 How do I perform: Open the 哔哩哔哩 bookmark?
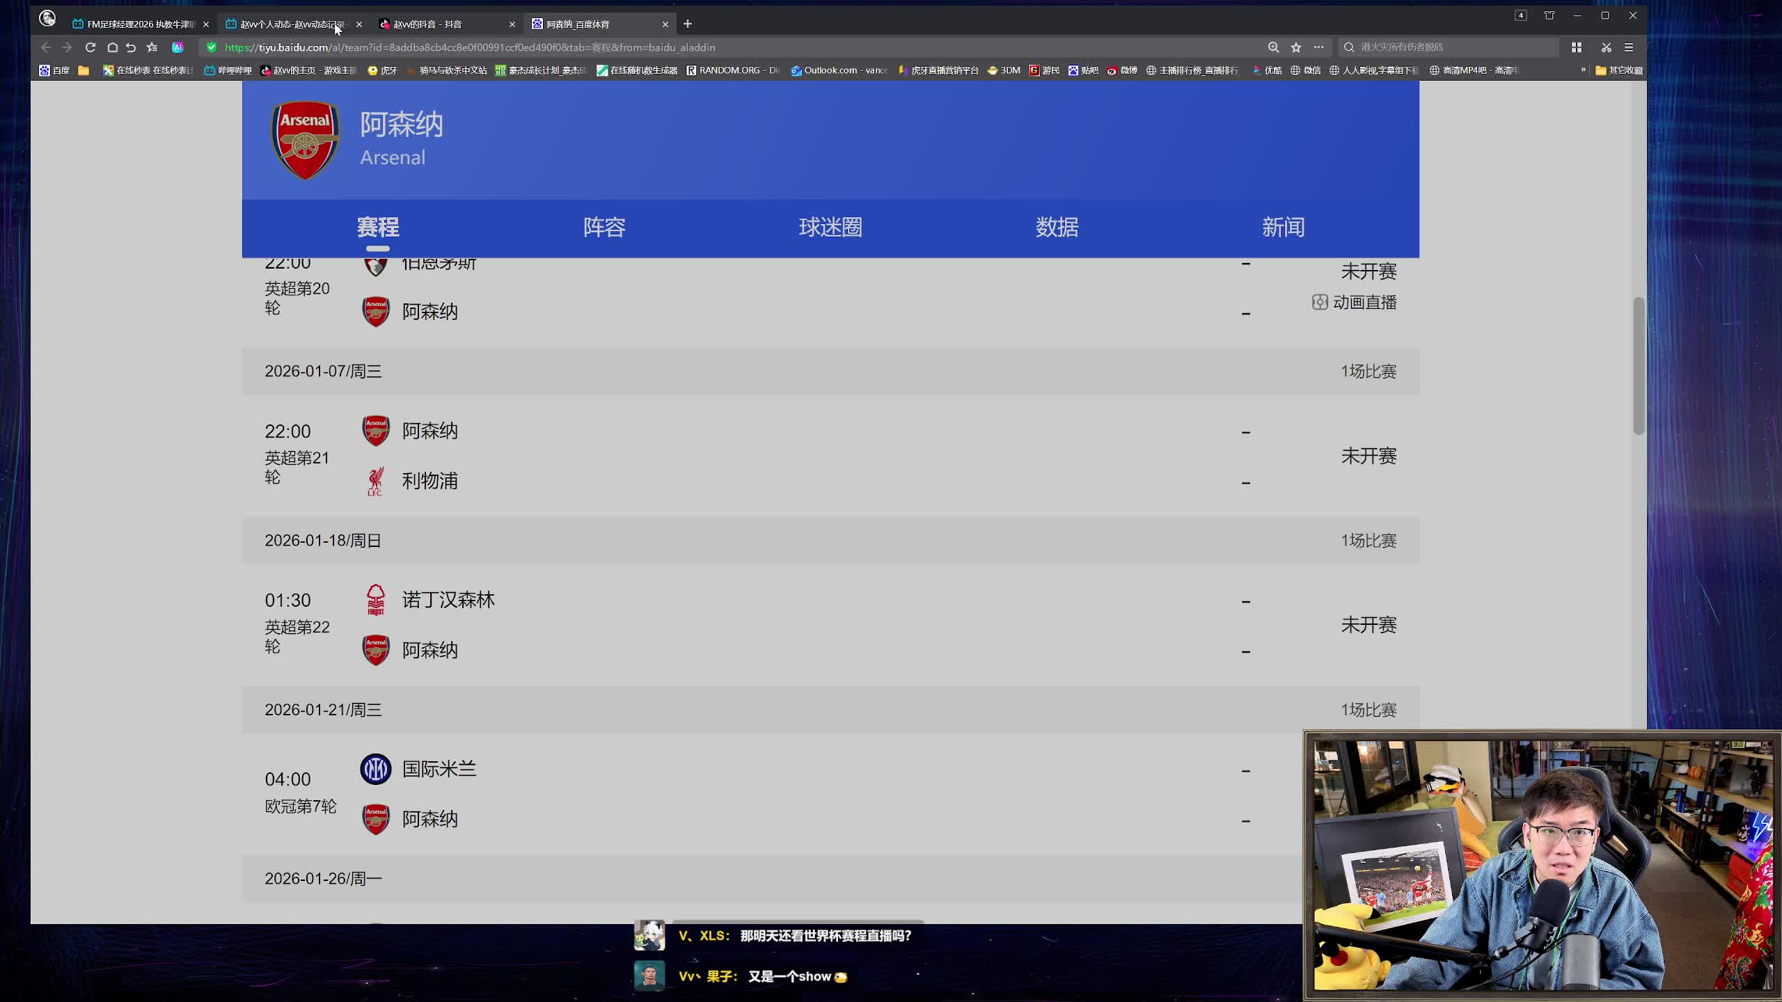(x=228, y=70)
